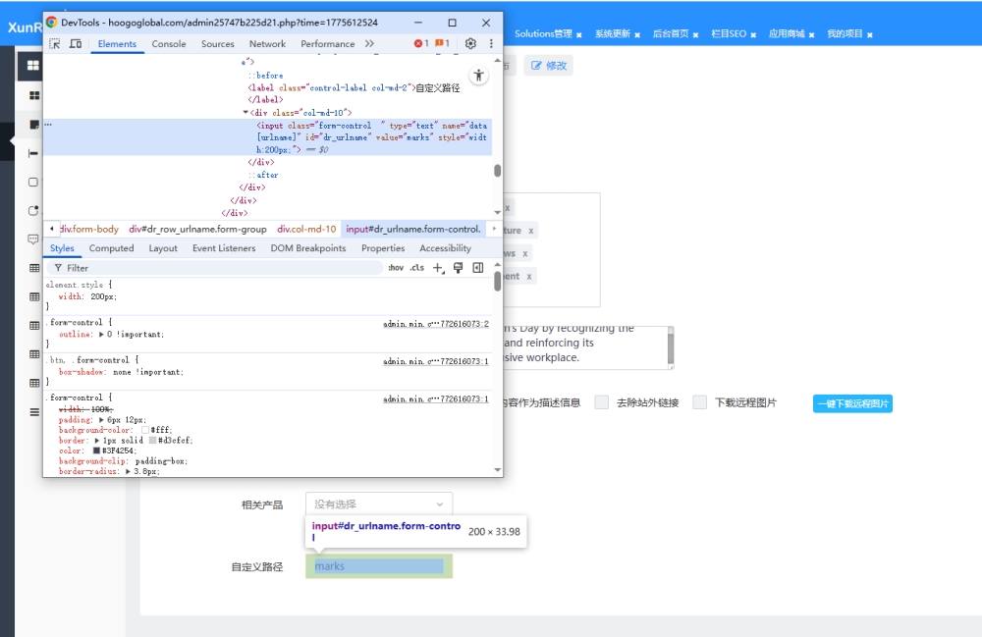982x637 pixels.
Task: Activate the DevTools element inspector picker
Action: pyautogui.click(x=55, y=44)
